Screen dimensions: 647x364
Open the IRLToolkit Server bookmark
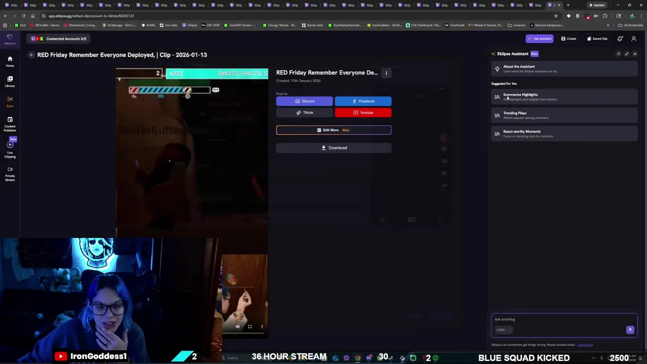45,25
